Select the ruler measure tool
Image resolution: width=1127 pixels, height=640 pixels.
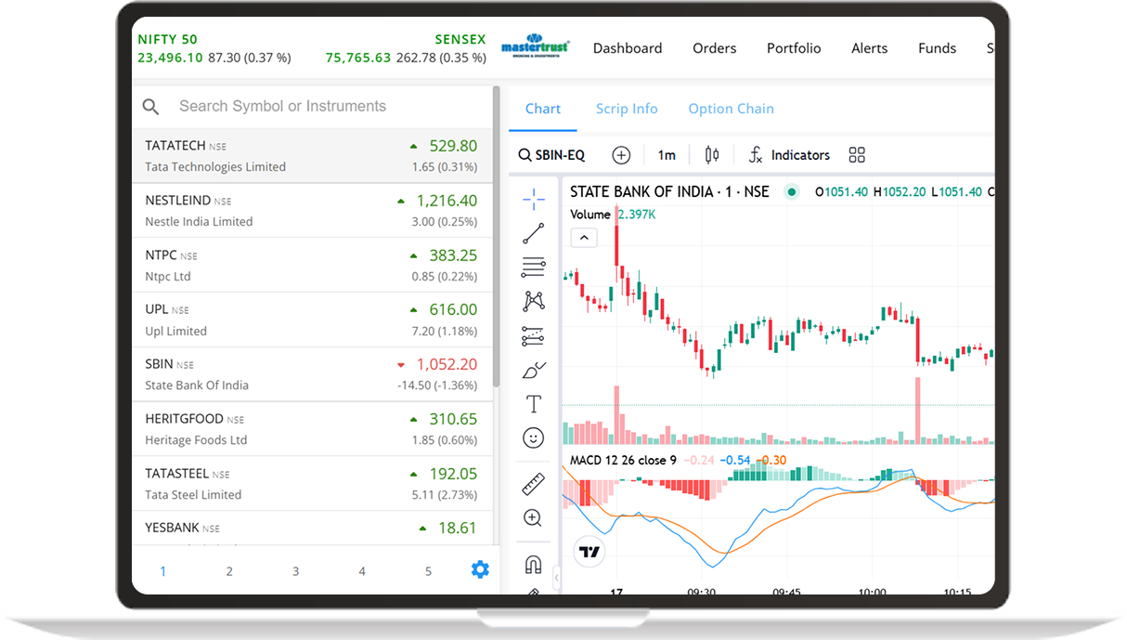coord(534,484)
